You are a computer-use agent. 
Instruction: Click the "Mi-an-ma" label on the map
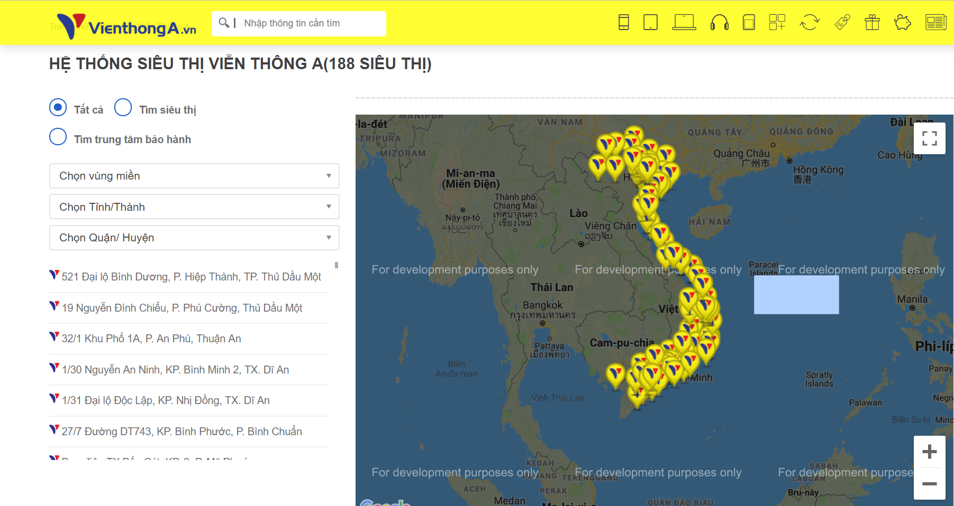(x=470, y=173)
